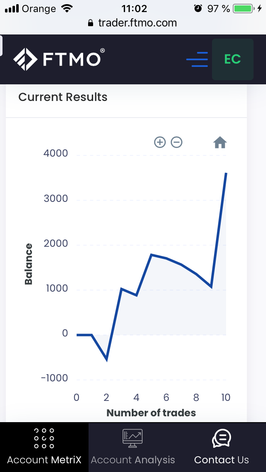Click the chart zoom out minus icon
Viewport: 266px width, 472px height.
(x=177, y=143)
